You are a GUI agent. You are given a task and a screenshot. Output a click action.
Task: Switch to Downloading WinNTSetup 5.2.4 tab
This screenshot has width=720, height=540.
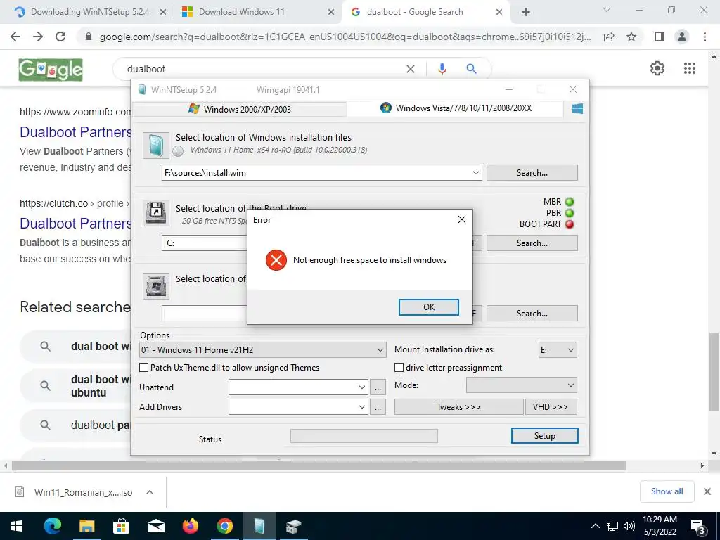89,12
